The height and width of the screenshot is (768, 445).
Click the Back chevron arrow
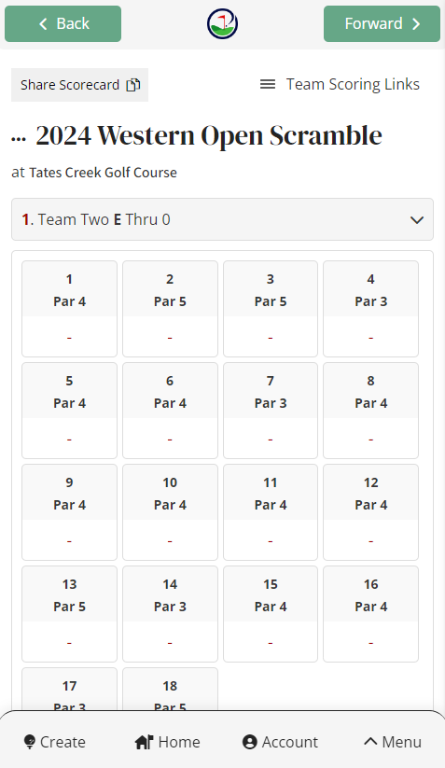point(43,23)
